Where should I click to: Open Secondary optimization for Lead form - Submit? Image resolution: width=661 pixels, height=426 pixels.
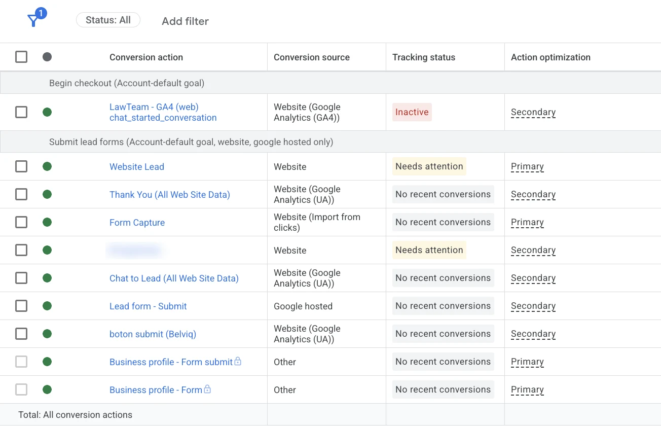tap(533, 306)
